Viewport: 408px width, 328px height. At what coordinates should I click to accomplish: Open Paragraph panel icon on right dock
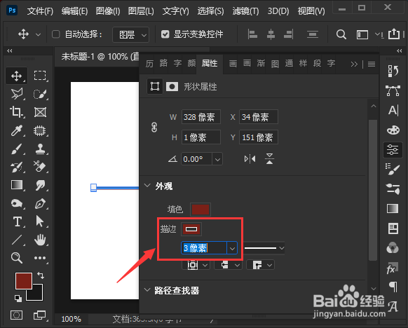tap(393, 287)
